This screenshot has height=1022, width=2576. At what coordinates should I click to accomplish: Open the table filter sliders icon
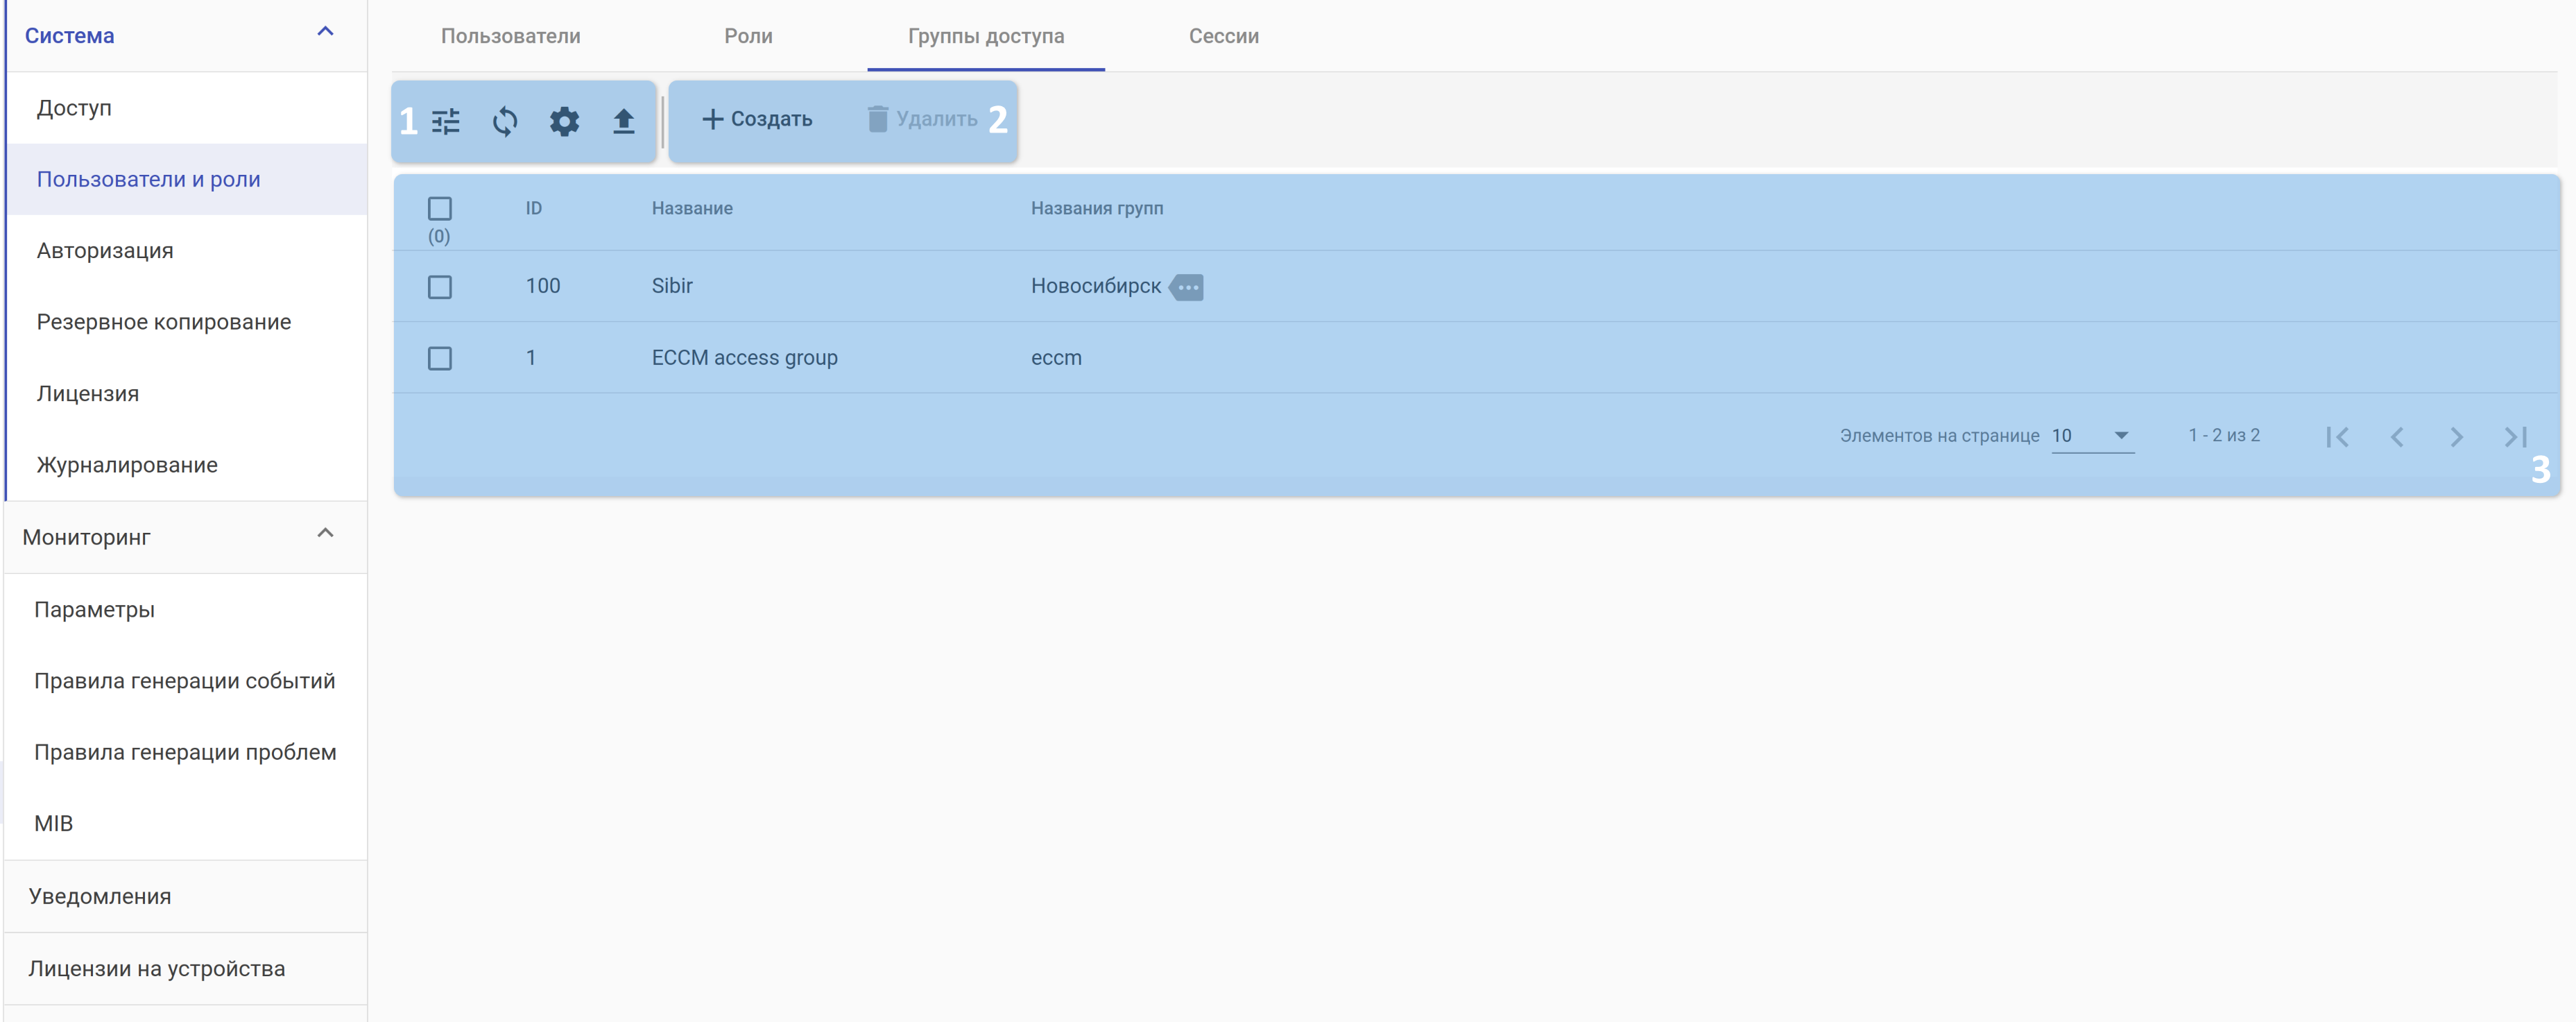coord(446,121)
